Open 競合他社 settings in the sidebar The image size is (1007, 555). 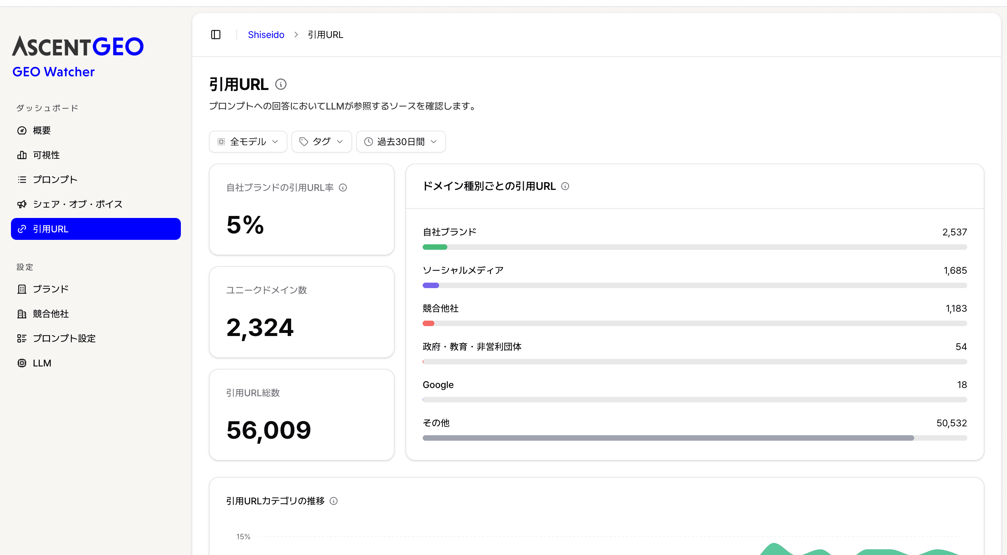click(x=96, y=314)
